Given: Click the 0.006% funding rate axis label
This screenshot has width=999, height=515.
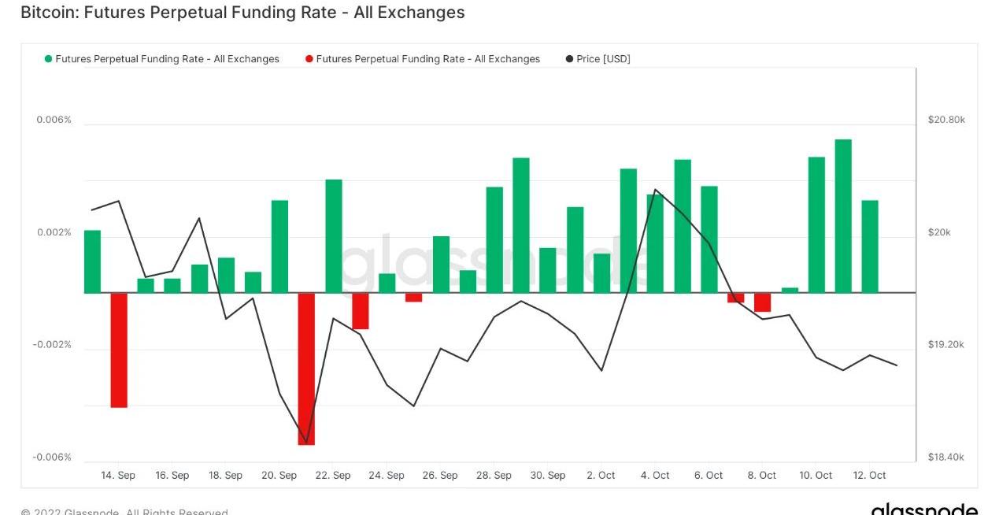Looking at the screenshot, I should tap(54, 120).
